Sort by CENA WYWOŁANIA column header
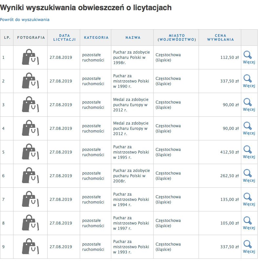Viewport: 258px width, 264px height. (221, 37)
